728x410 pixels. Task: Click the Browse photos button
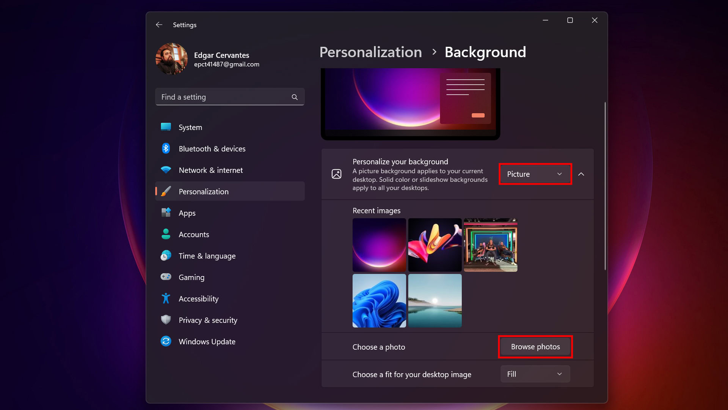click(x=535, y=347)
